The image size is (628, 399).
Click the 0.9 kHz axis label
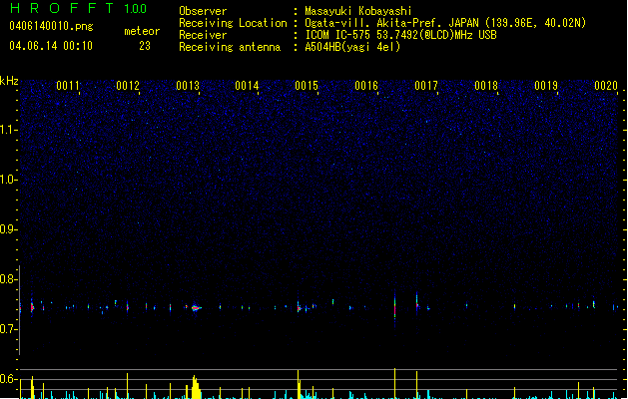[x=8, y=229]
